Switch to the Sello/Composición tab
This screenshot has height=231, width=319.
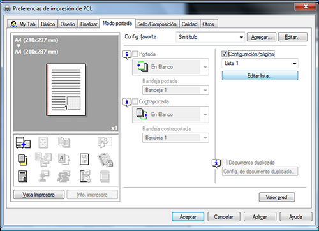(157, 24)
